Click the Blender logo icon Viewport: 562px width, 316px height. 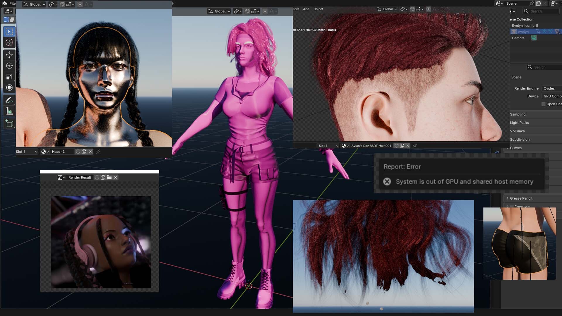(x=4, y=3)
